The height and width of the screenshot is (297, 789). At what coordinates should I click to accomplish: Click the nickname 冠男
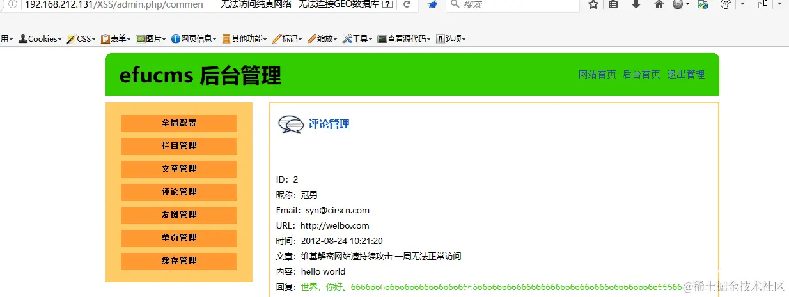[x=309, y=195]
